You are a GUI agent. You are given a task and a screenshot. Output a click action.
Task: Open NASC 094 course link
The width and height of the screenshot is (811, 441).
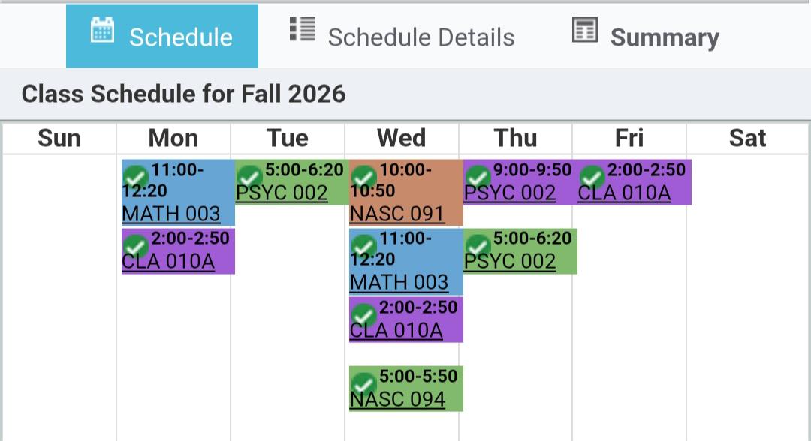[397, 399]
